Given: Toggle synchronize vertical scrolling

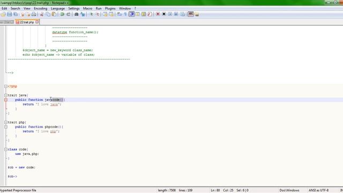Looking at the screenshot, I should (105, 14).
